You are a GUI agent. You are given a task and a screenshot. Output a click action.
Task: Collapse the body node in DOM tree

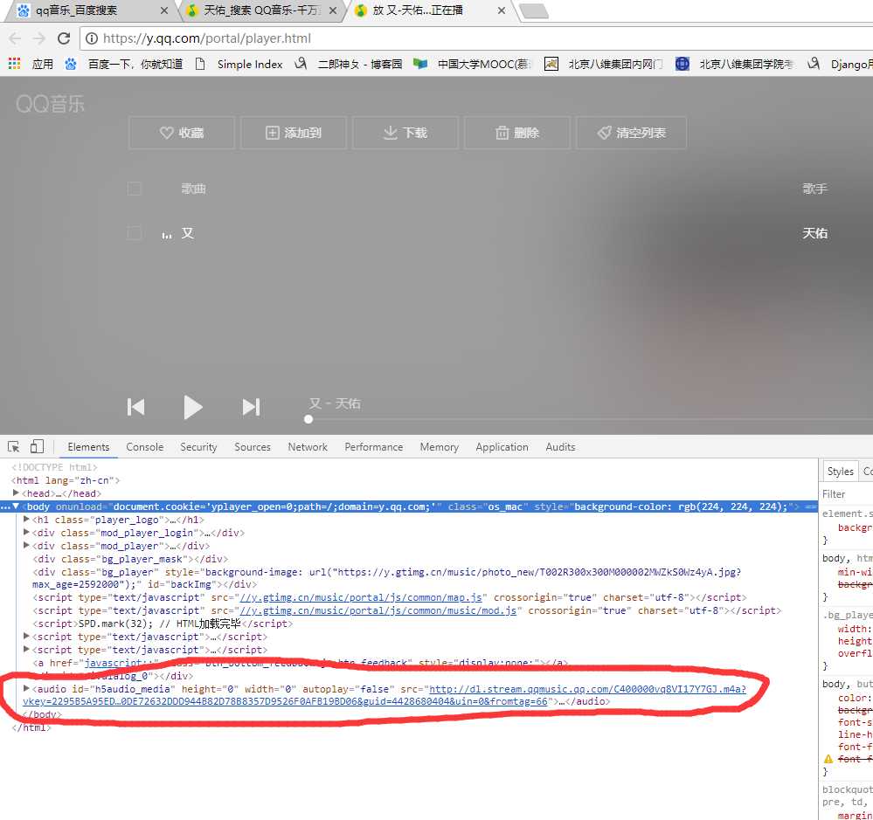[x=16, y=506]
